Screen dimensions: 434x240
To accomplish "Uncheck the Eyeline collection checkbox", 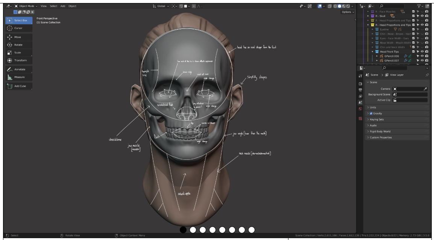I will point(413,30).
